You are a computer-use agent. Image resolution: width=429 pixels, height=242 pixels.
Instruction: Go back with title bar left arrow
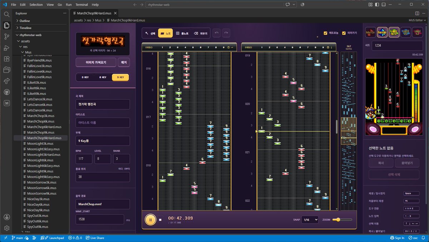pyautogui.click(x=135, y=5)
